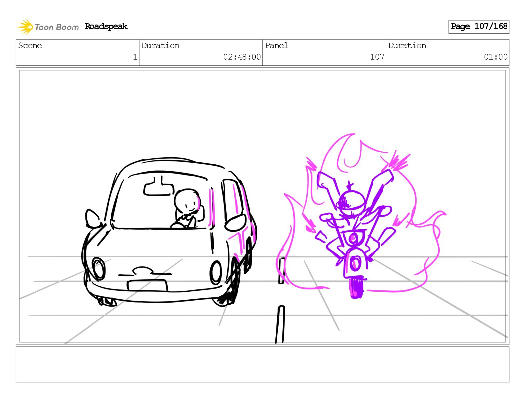
Task: Click the Panel label
Action: tap(276, 46)
